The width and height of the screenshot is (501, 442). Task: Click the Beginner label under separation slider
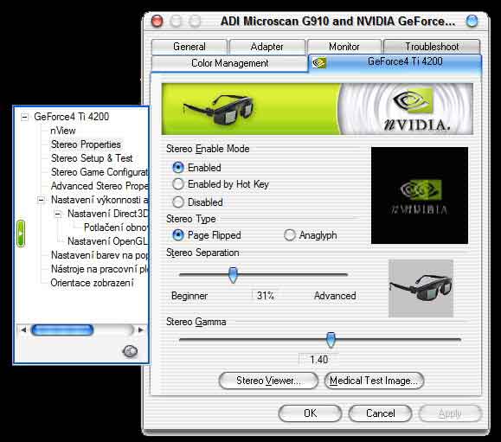click(189, 296)
